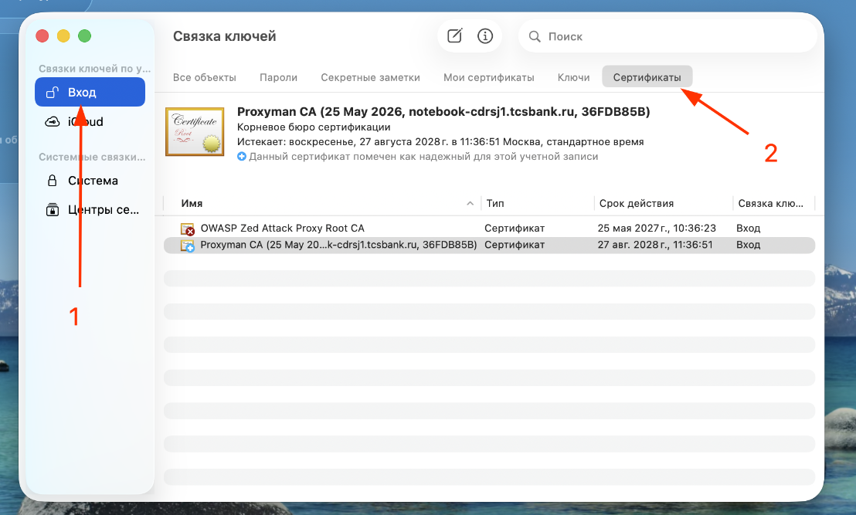Toggle sort arrow in Имя column
Image resolution: width=856 pixels, height=515 pixels.
(470, 204)
